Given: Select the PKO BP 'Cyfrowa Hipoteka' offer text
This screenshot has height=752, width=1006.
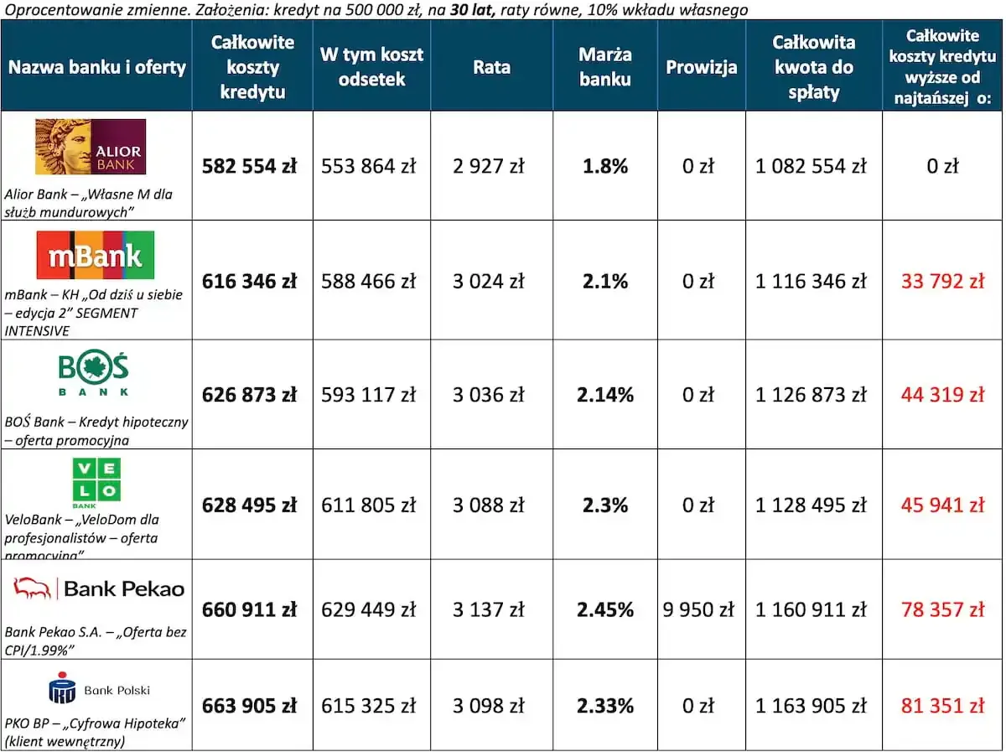Looking at the screenshot, I should [x=95, y=732].
